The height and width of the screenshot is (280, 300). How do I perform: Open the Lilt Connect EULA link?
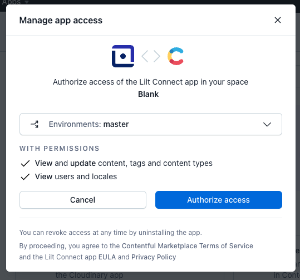[107, 257]
